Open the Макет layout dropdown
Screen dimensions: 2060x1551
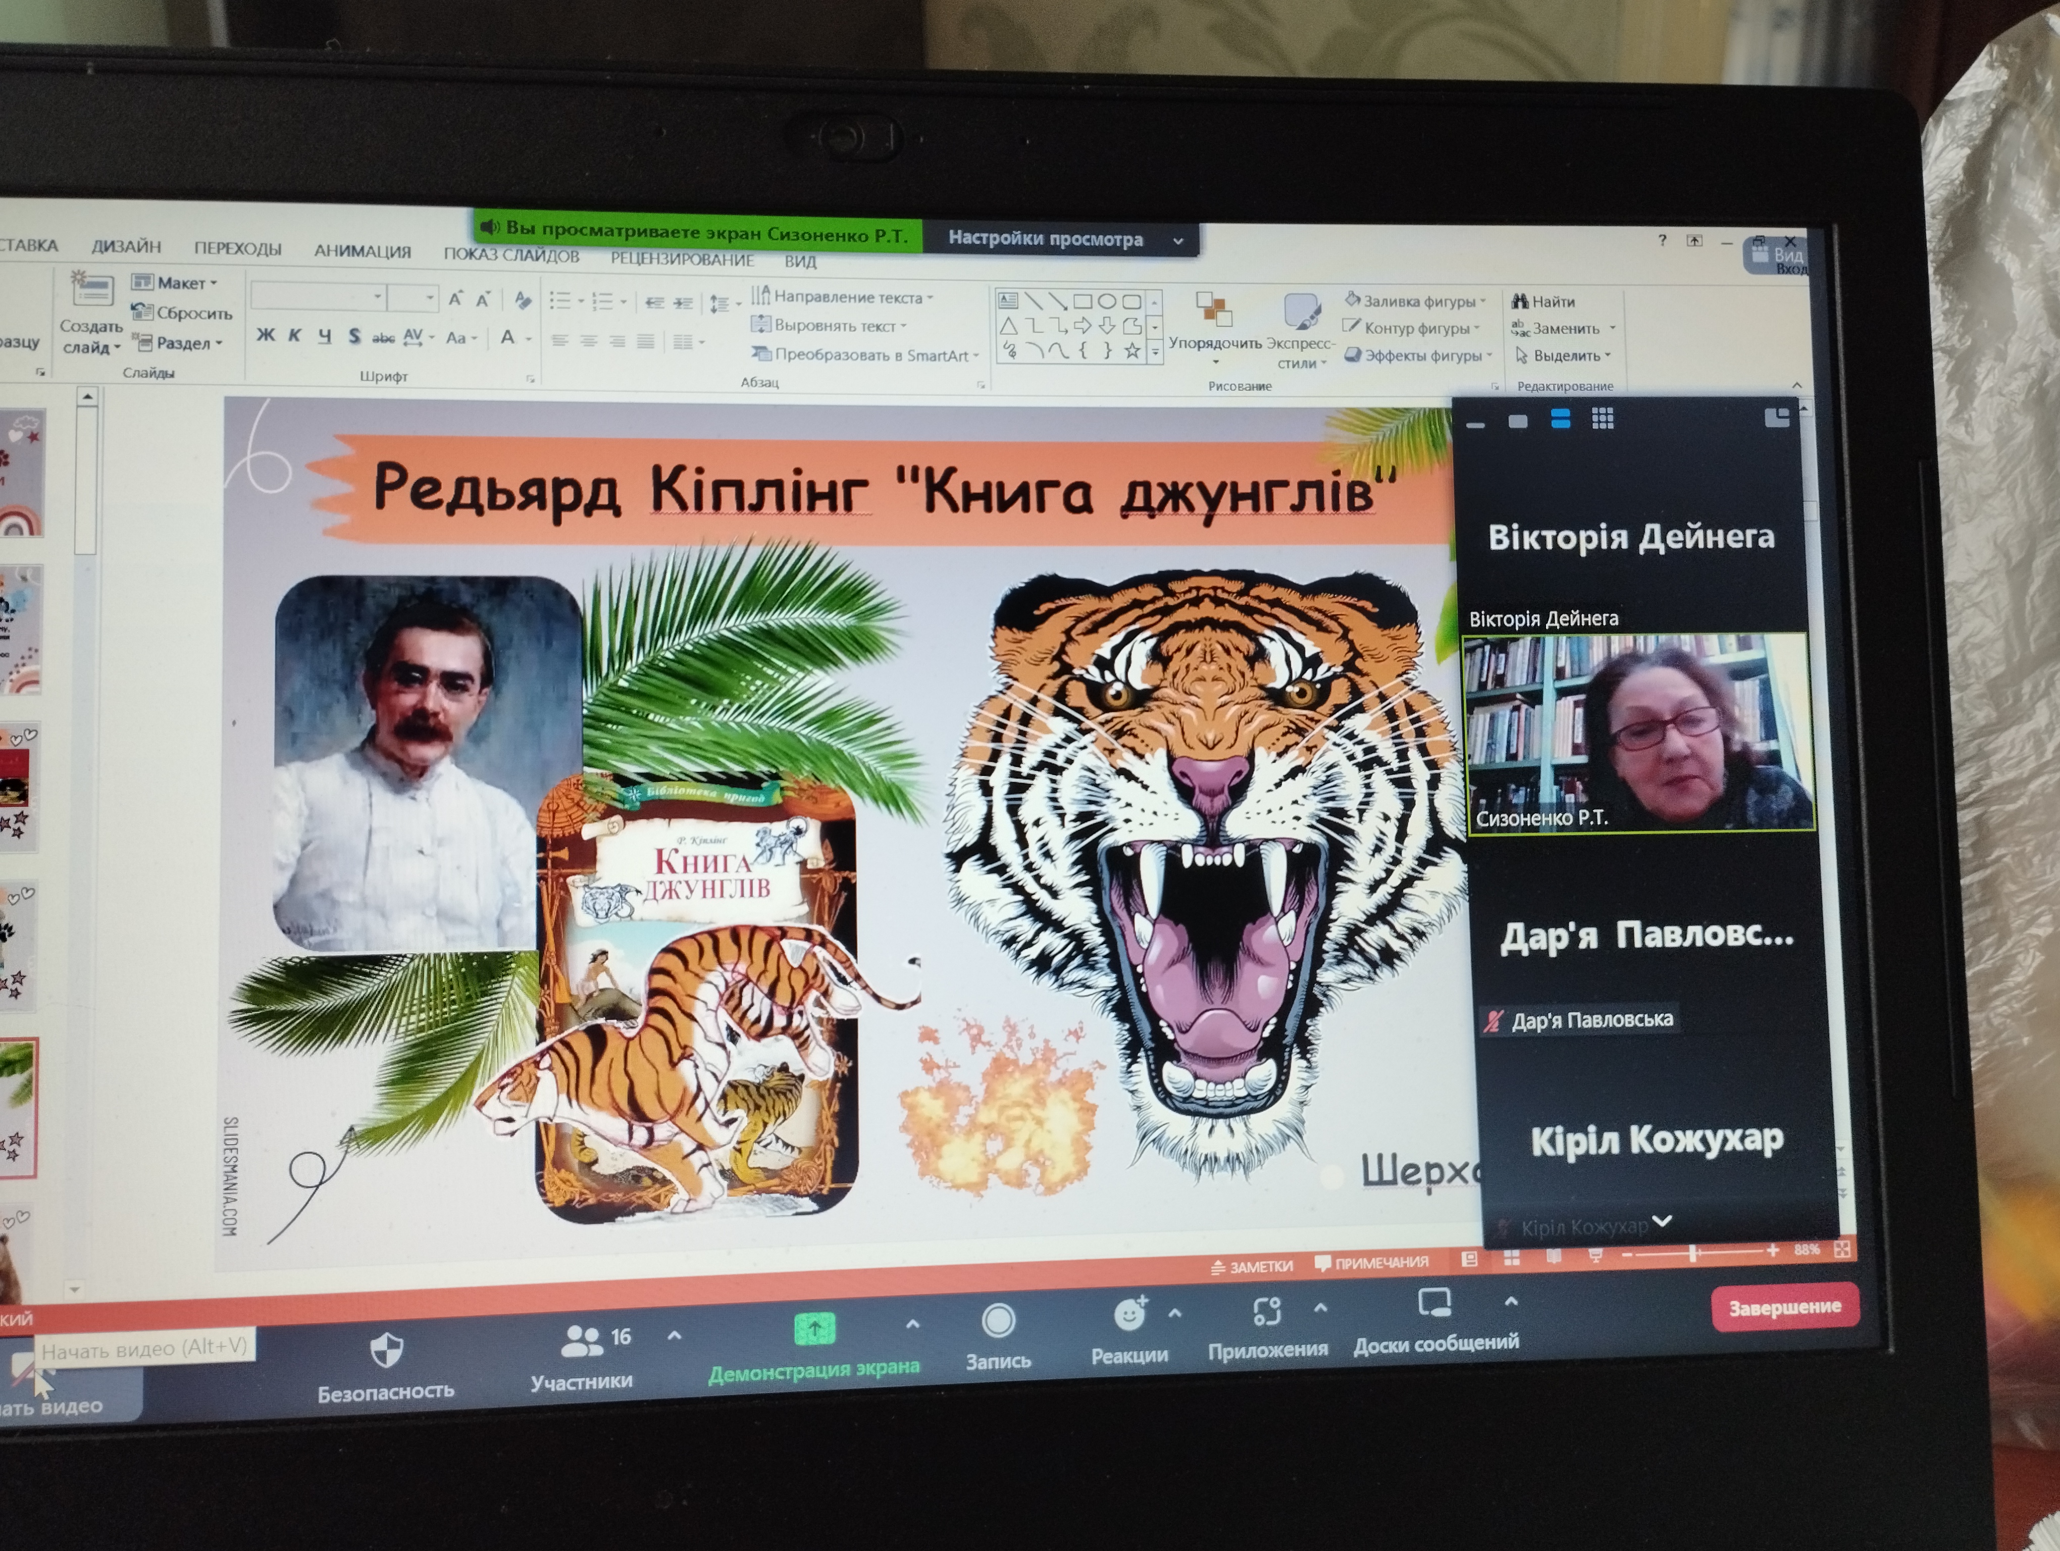[x=175, y=282]
